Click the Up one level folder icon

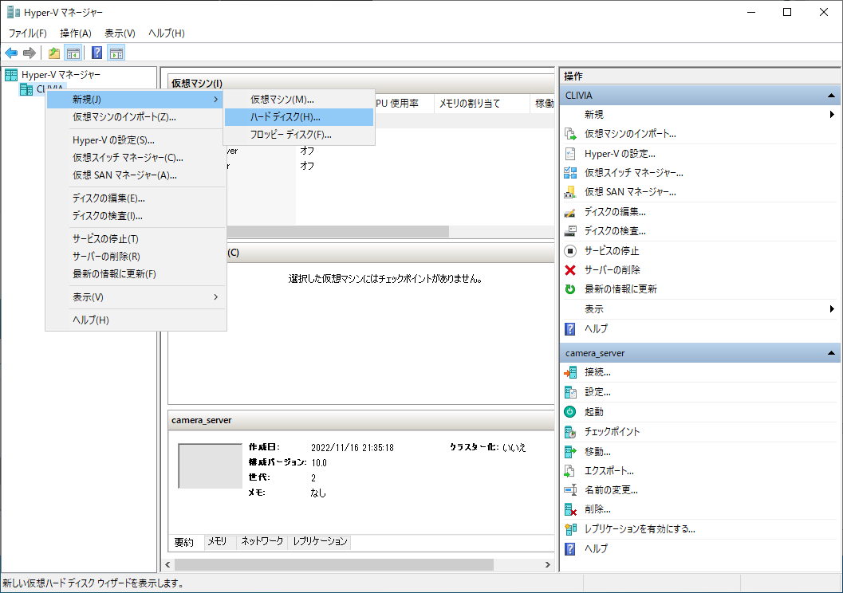tap(54, 53)
